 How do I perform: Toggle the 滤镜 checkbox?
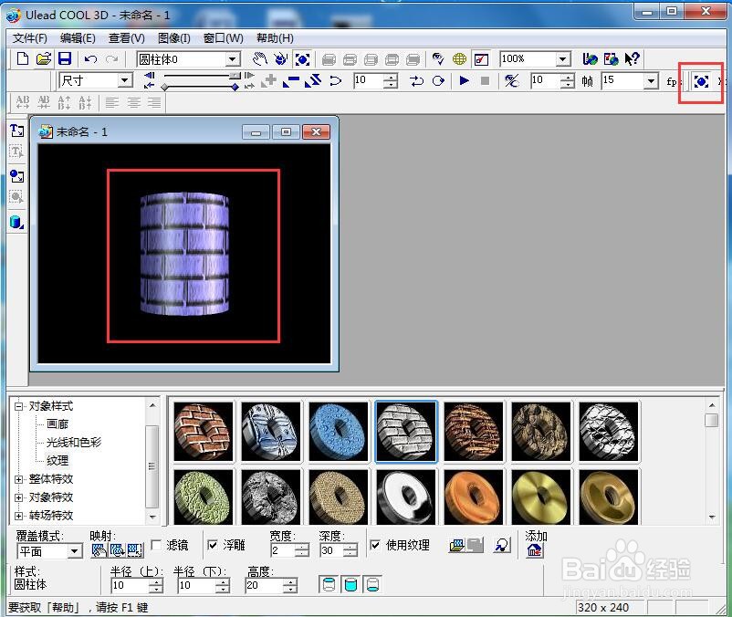[156, 545]
